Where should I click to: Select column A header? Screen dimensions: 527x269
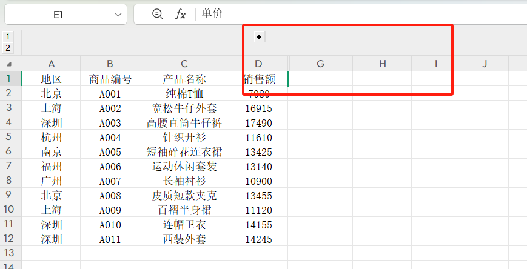51,64
